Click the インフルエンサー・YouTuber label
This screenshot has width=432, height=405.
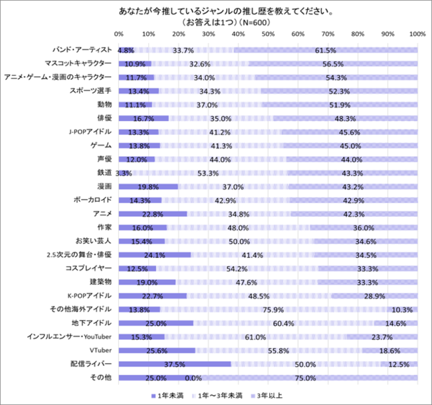click(69, 337)
